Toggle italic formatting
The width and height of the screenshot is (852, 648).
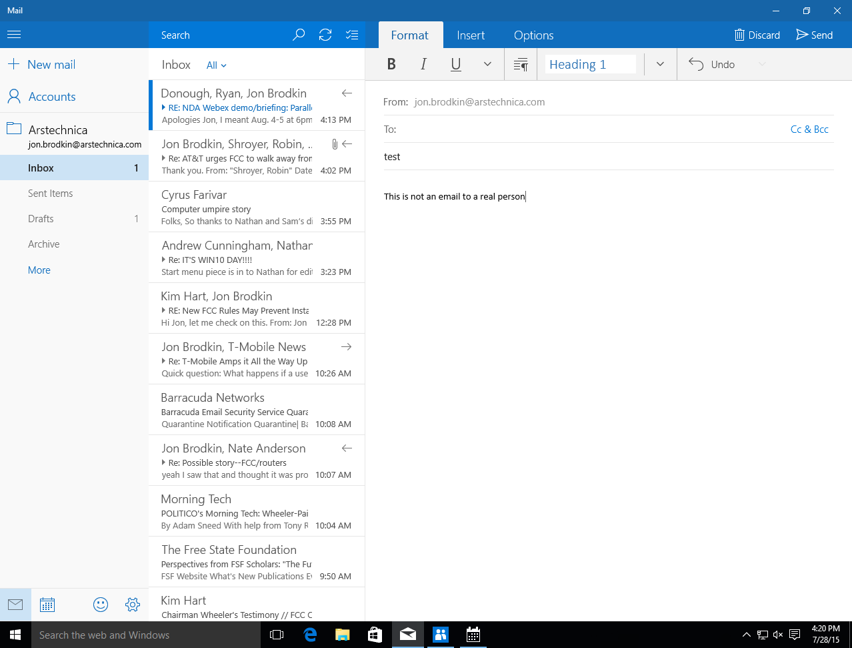click(x=423, y=63)
